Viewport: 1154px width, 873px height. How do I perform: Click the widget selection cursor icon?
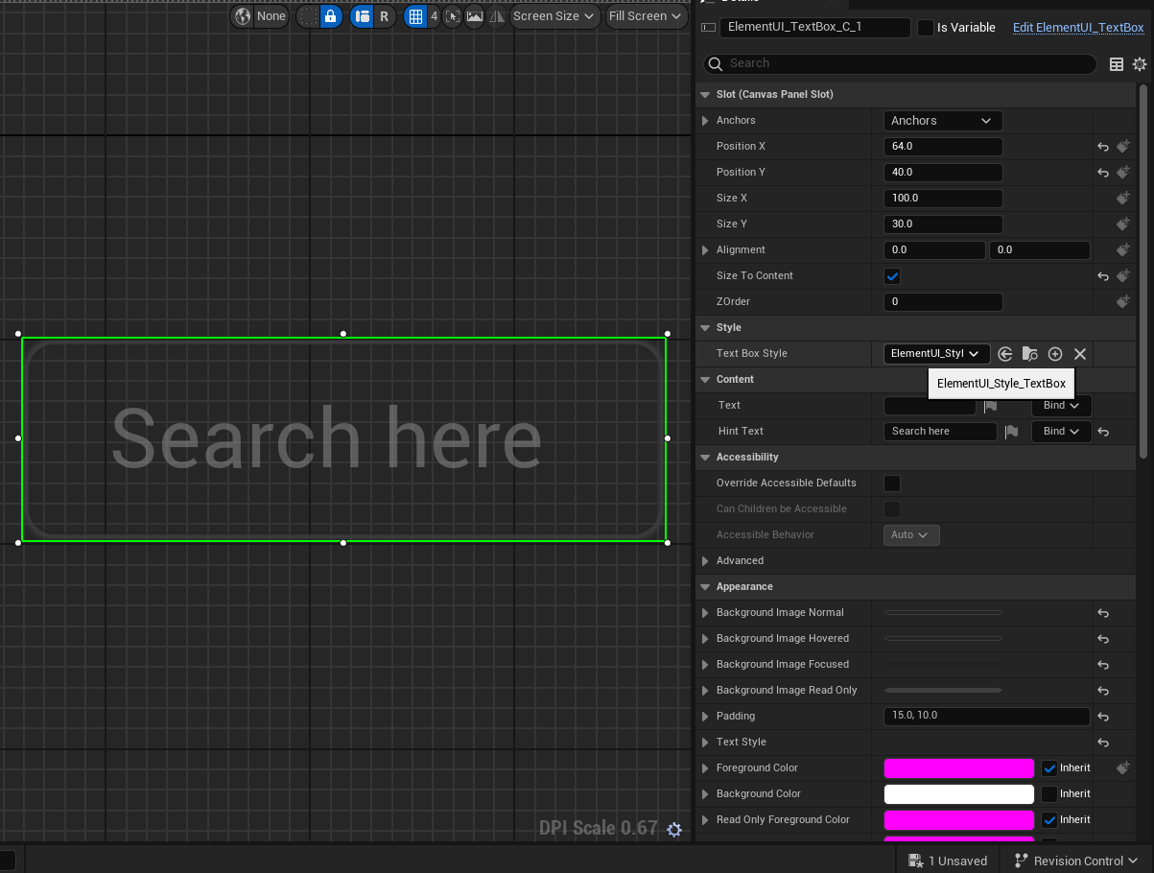click(x=453, y=16)
